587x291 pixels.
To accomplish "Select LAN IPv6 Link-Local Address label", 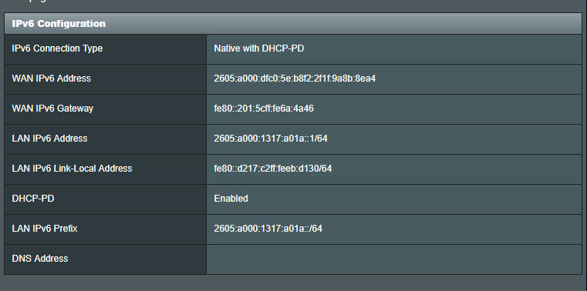I will coord(73,169).
